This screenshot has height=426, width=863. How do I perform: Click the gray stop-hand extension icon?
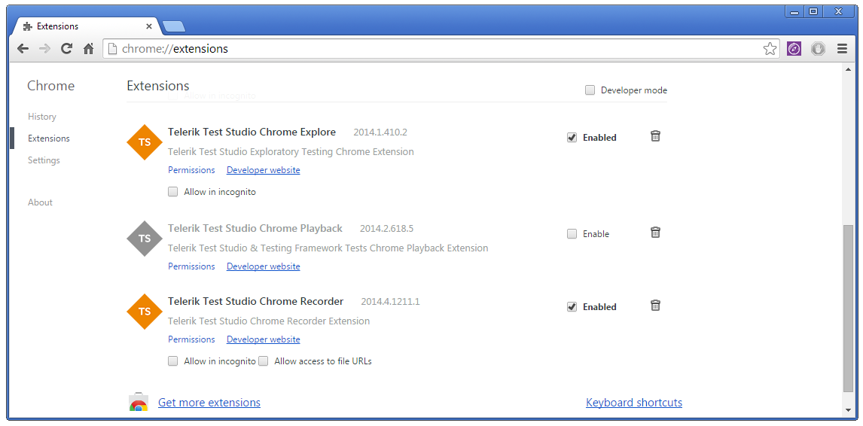click(818, 49)
